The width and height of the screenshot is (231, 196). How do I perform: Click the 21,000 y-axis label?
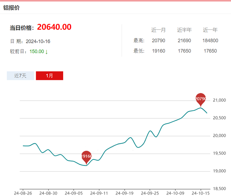(x=219, y=100)
